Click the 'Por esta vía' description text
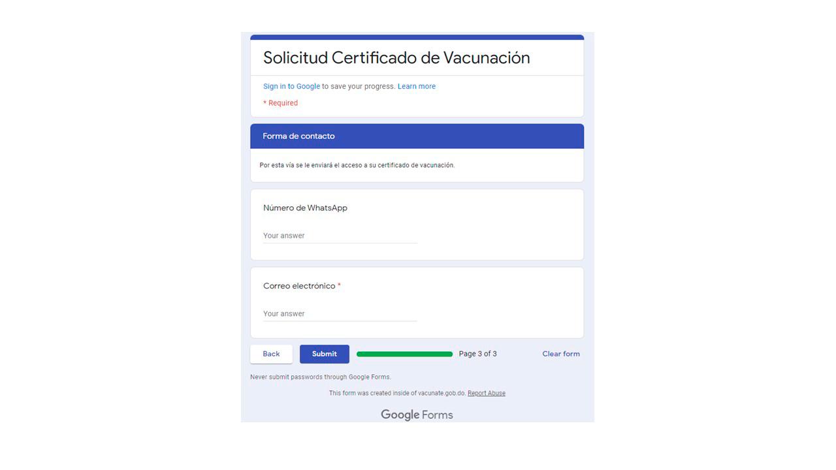The height and width of the screenshot is (470, 836). [357, 165]
